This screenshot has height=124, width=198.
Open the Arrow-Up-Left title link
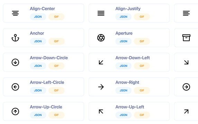pyautogui.click(x=130, y=107)
